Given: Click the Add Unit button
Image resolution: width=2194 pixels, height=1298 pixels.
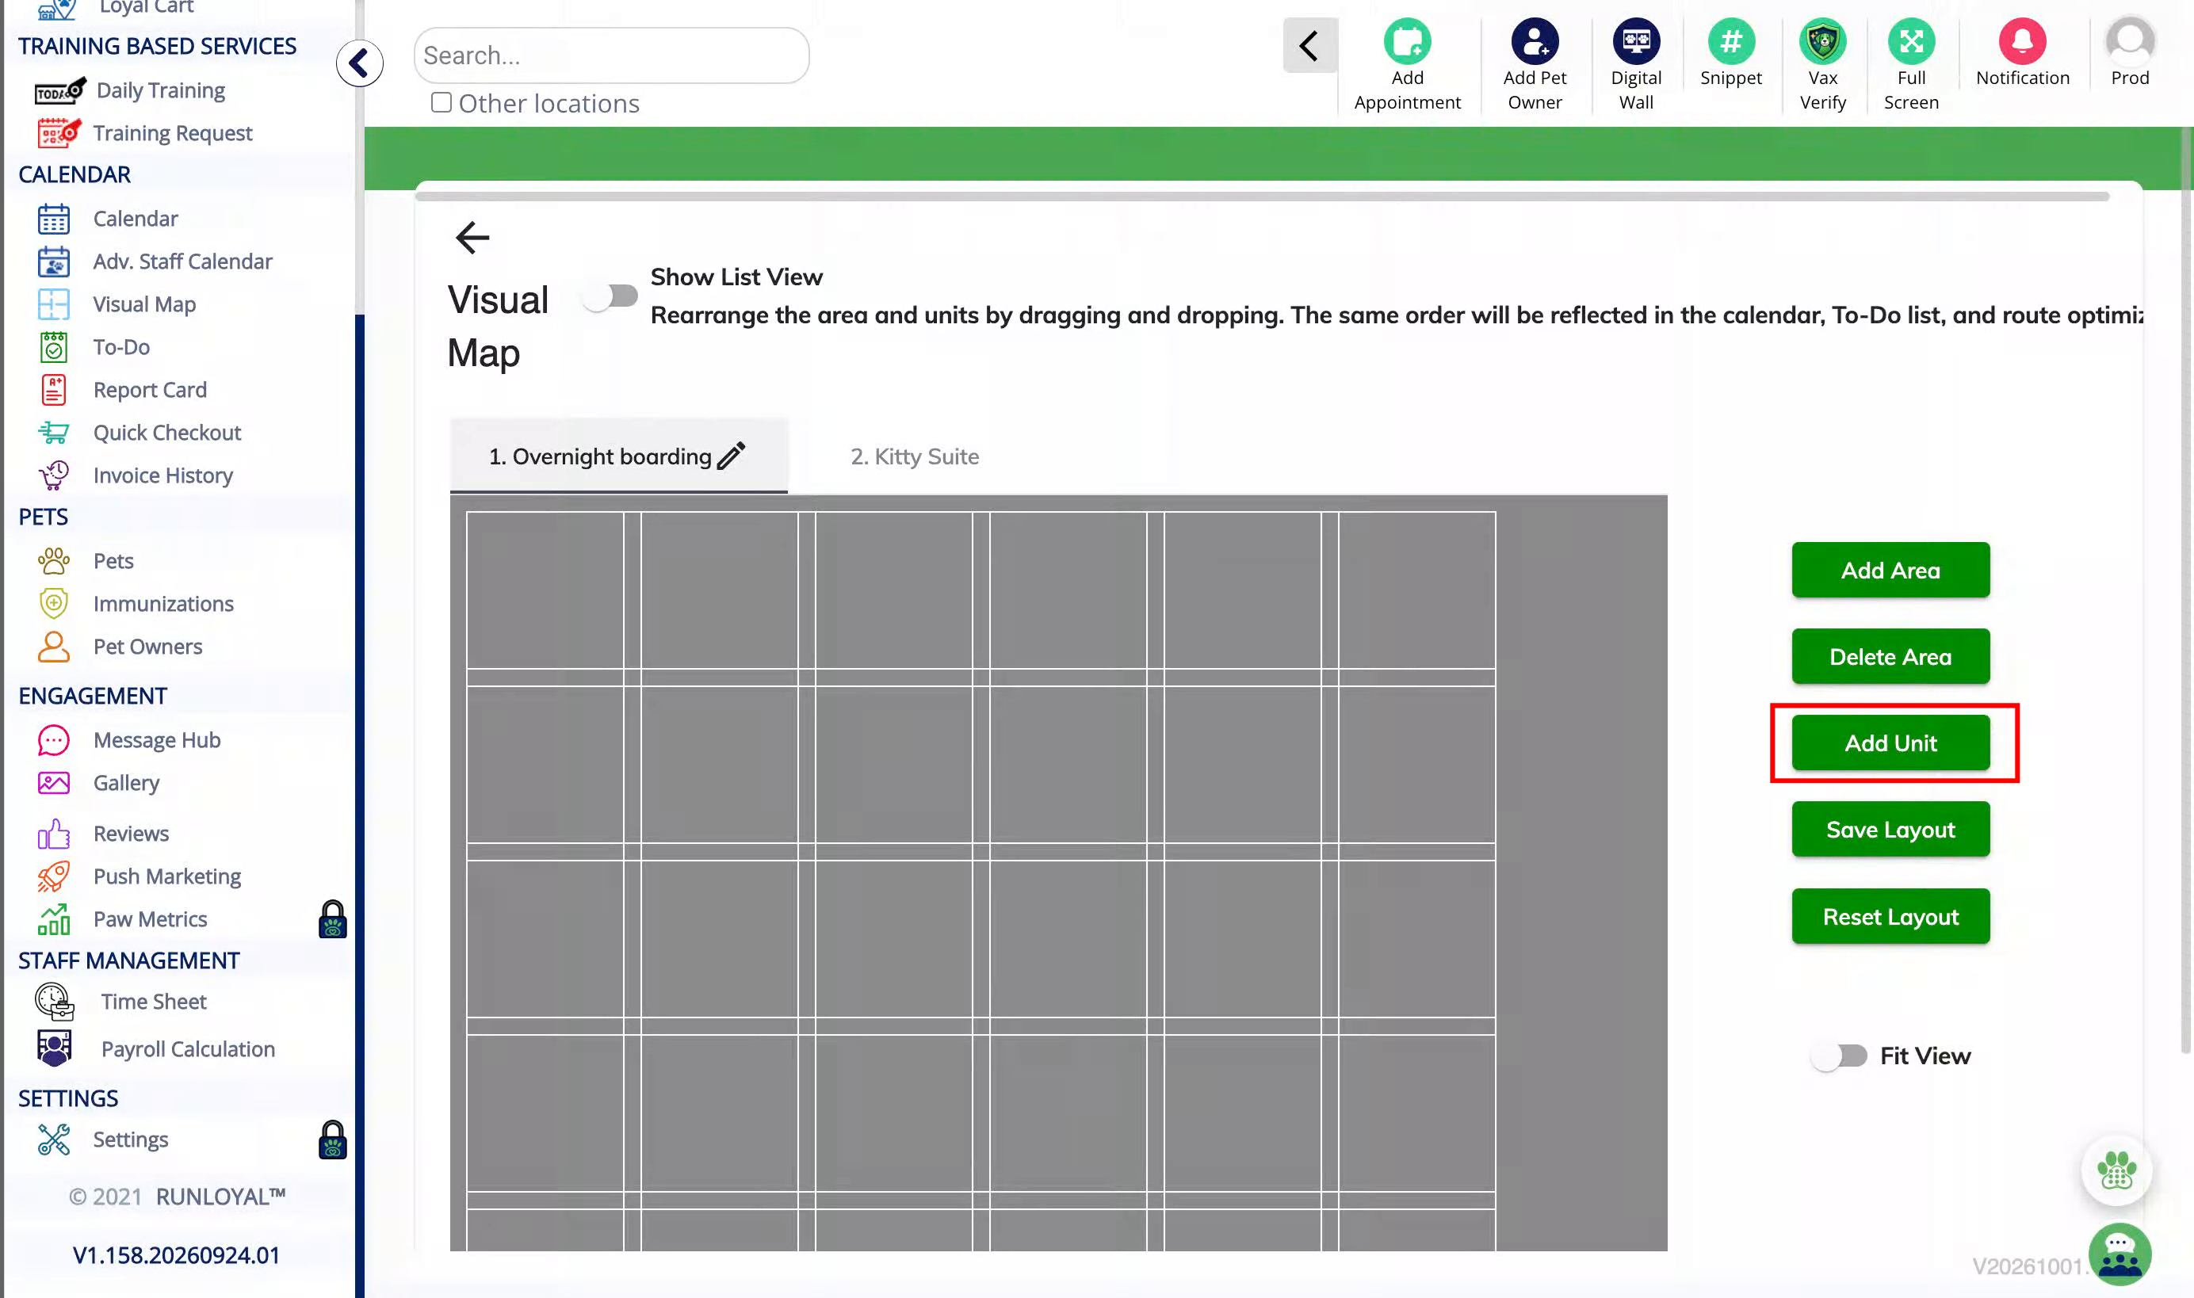Looking at the screenshot, I should 1890,743.
